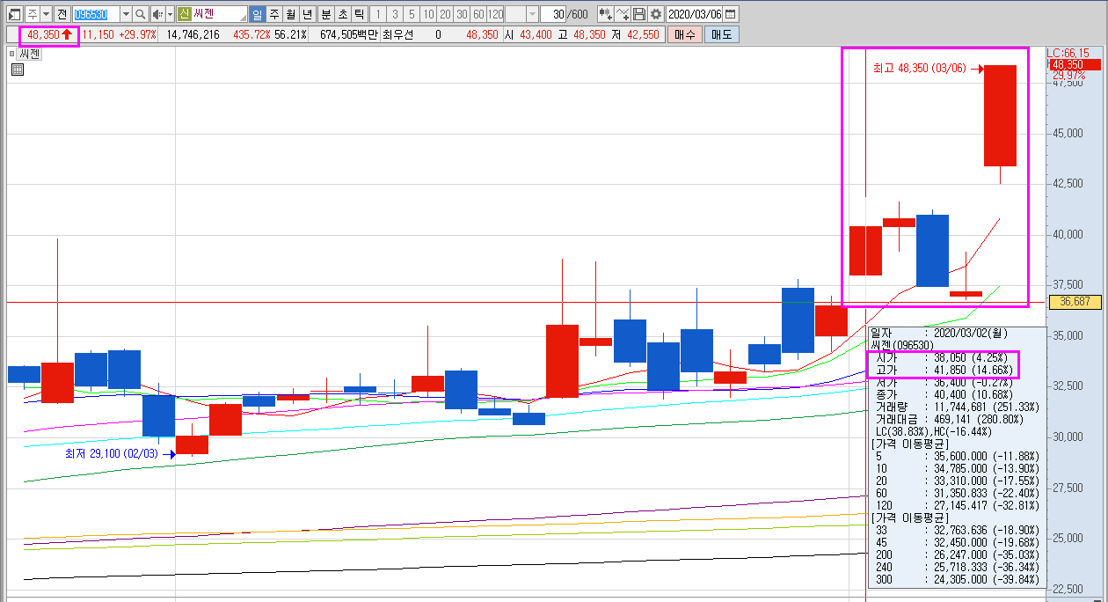Select the monthly 월 period
Screen dimensions: 1108x602
[290, 14]
